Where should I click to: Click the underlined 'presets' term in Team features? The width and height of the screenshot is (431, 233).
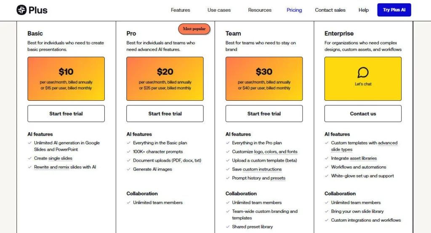click(x=278, y=178)
